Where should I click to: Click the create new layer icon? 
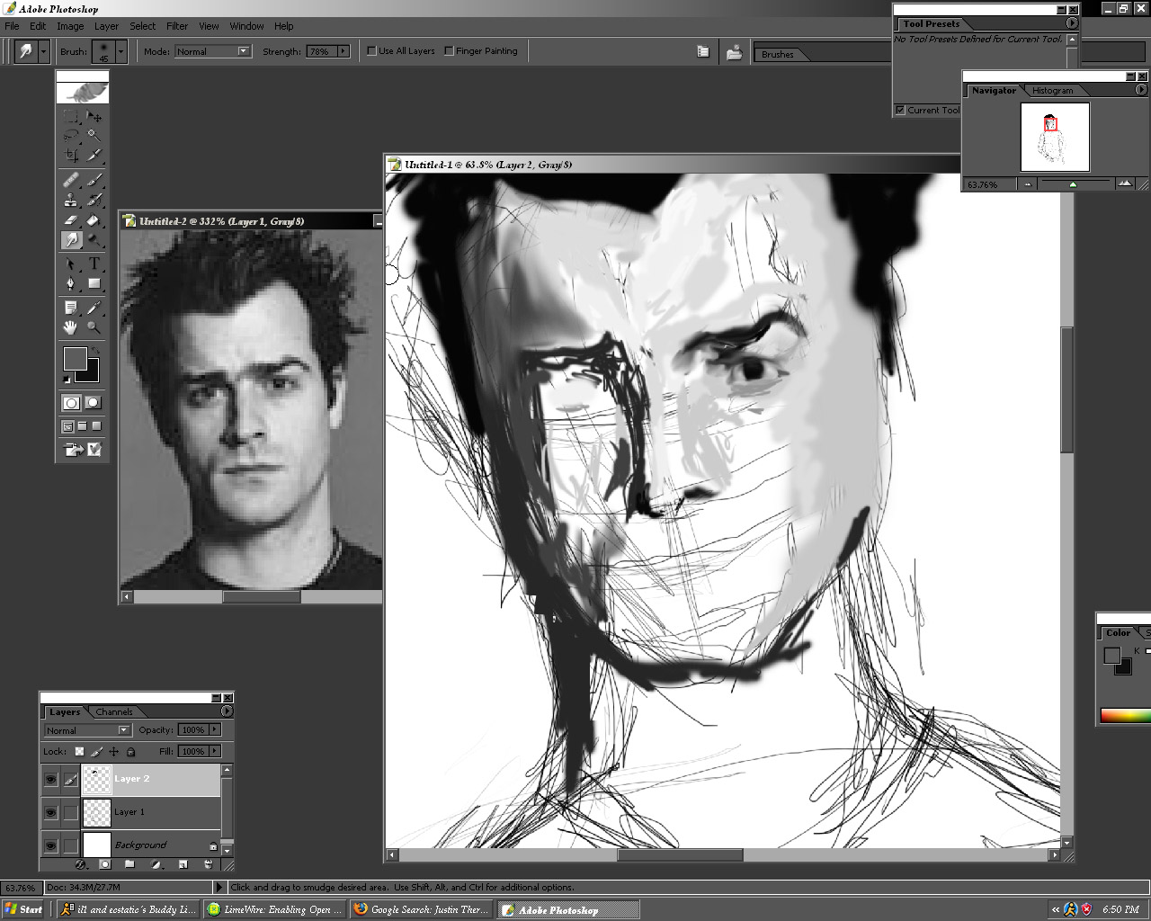[183, 864]
